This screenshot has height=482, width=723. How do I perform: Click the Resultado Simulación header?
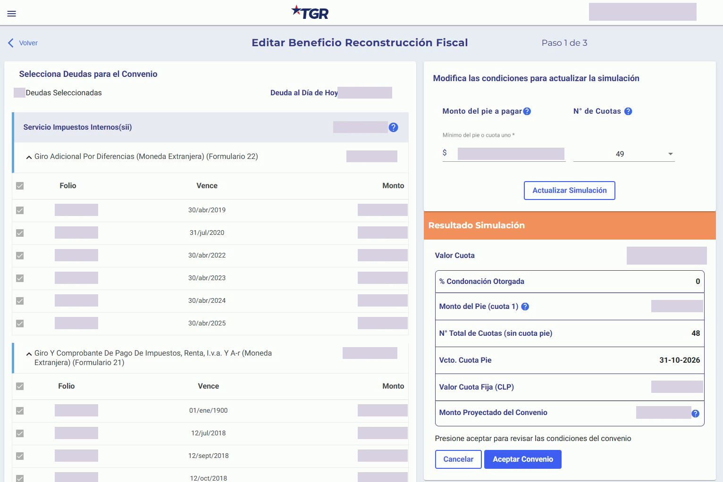(570, 225)
